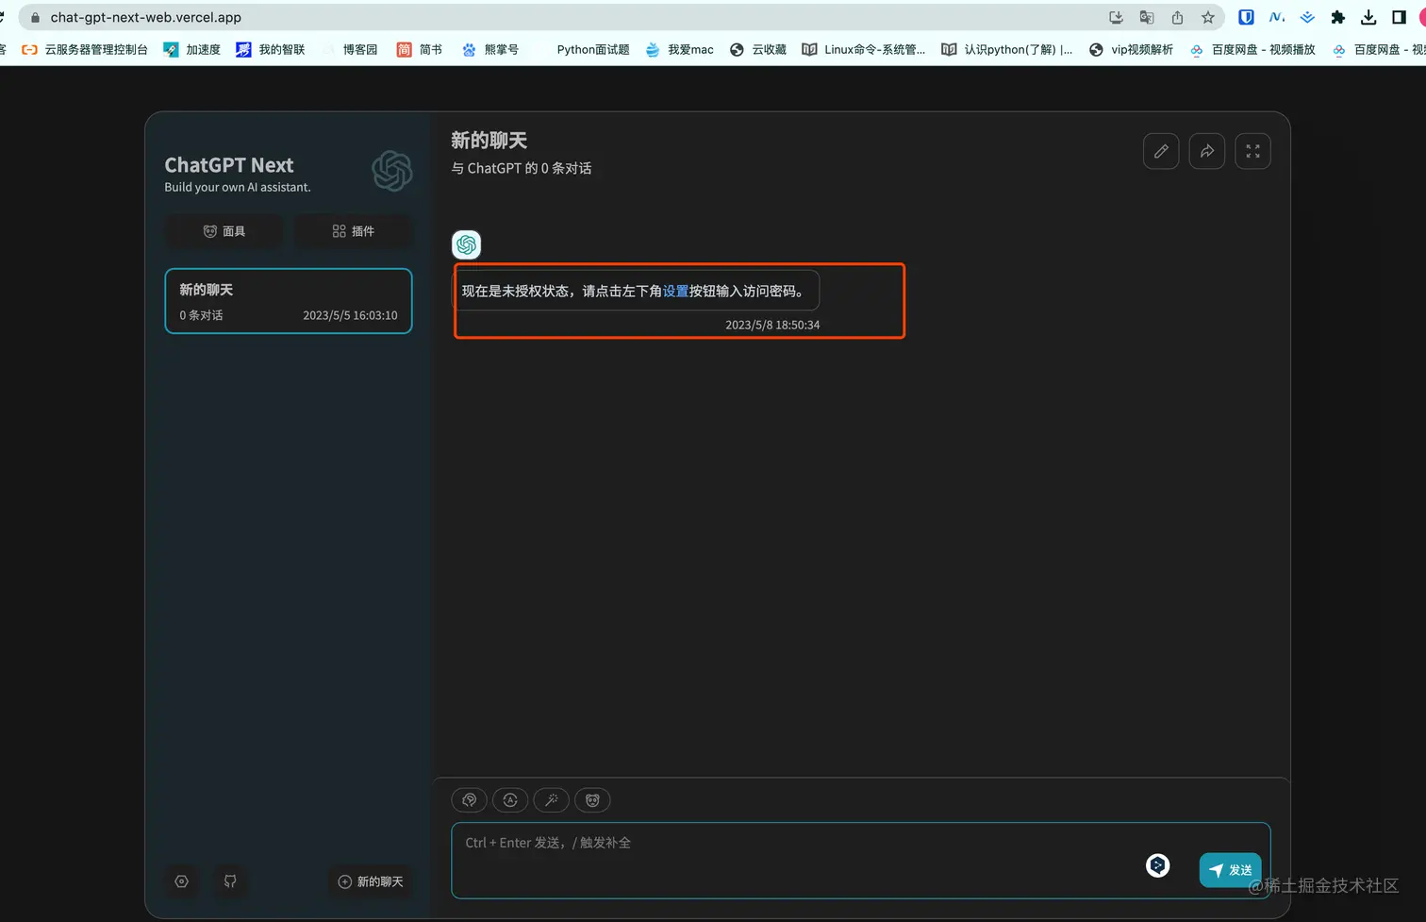Follow the blue 设置 link in the message
The height and width of the screenshot is (922, 1426).
(x=675, y=291)
